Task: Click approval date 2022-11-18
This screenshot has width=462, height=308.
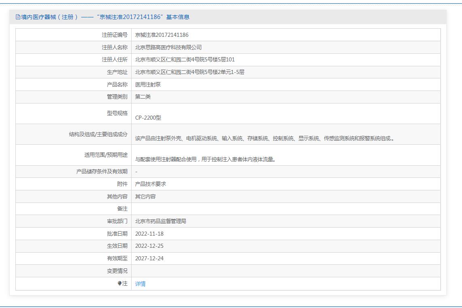Action: click(149, 234)
